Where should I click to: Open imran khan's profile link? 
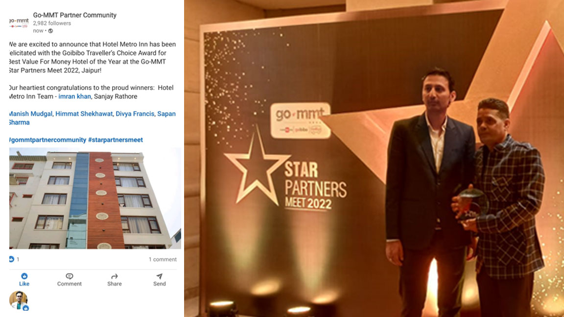74,96
